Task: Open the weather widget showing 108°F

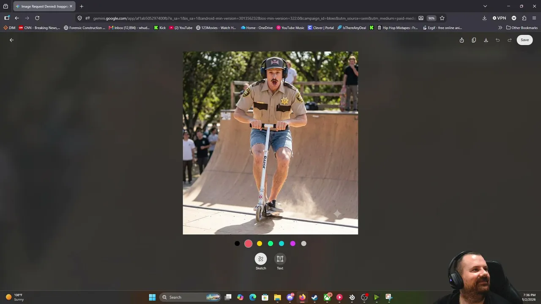Action: (x=15, y=297)
